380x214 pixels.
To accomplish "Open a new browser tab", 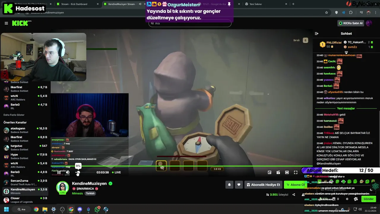I will (293, 4).
